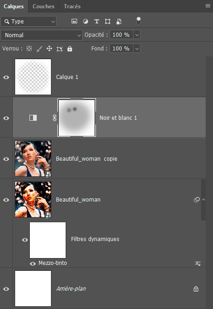Switch to the Tracés tab
Viewport: 213px width, 309px height.
pos(72,6)
